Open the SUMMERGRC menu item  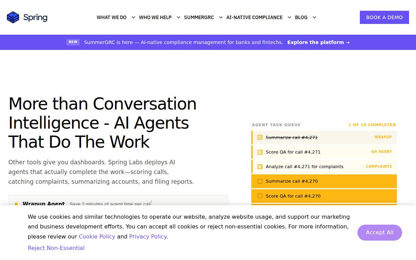point(199,17)
